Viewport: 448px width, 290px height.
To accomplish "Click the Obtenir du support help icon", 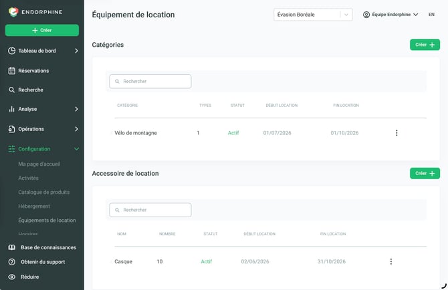I will coord(12,262).
